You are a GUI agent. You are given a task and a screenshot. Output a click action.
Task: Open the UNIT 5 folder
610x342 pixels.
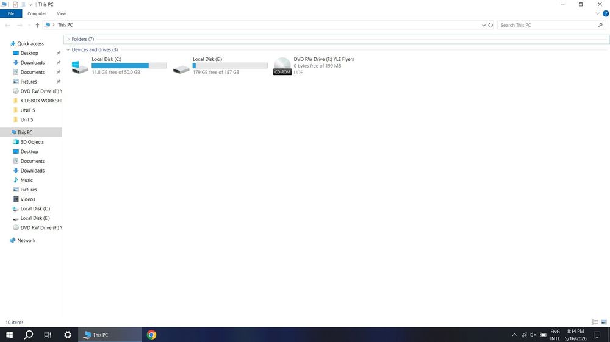pyautogui.click(x=27, y=110)
